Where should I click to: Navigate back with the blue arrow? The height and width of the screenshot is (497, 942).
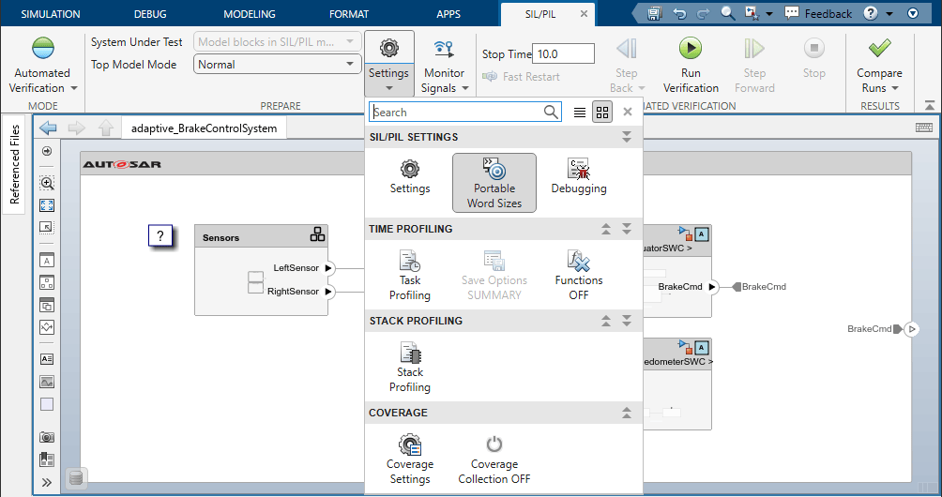click(x=48, y=128)
